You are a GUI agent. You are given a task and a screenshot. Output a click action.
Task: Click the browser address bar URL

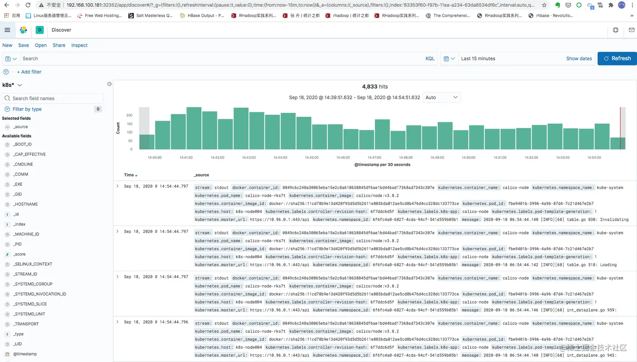click(x=300, y=5)
